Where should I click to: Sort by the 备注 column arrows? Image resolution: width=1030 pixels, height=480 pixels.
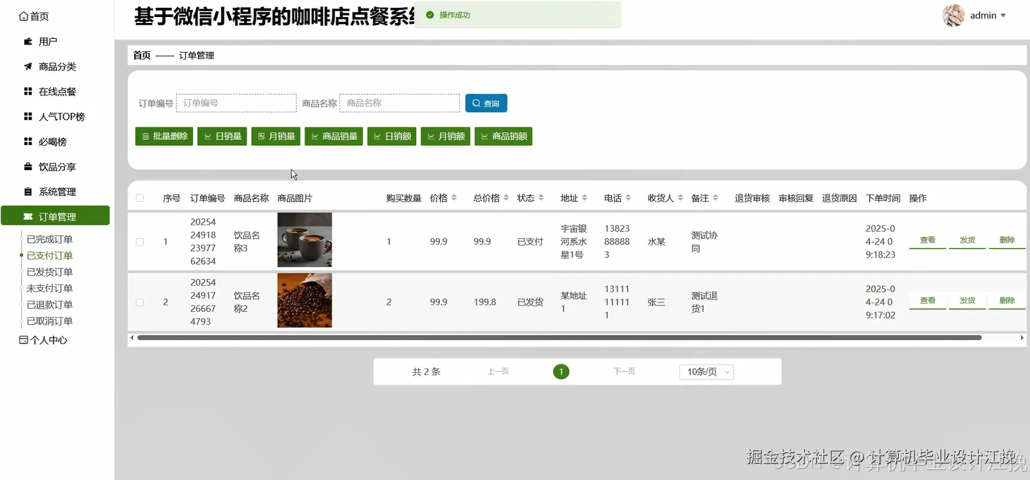(715, 198)
